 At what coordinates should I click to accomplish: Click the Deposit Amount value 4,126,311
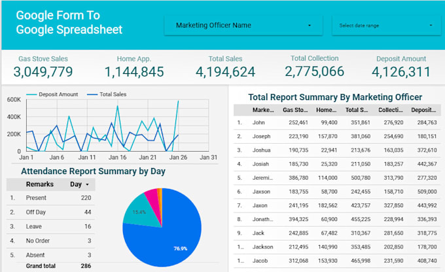point(401,72)
